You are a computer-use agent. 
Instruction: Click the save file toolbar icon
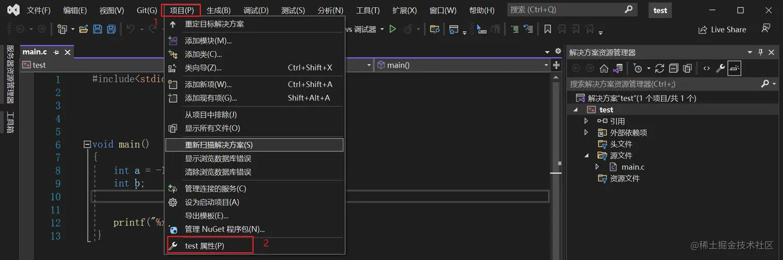tap(97, 30)
